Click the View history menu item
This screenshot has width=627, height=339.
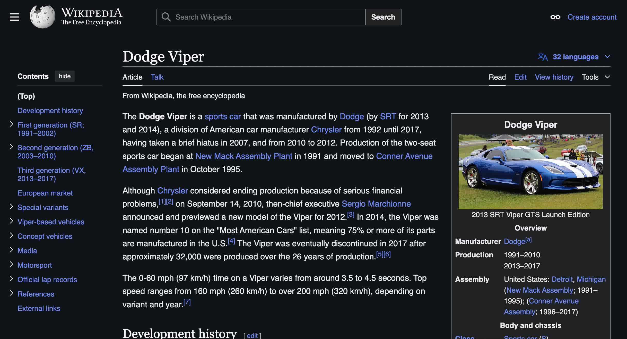pyautogui.click(x=554, y=77)
